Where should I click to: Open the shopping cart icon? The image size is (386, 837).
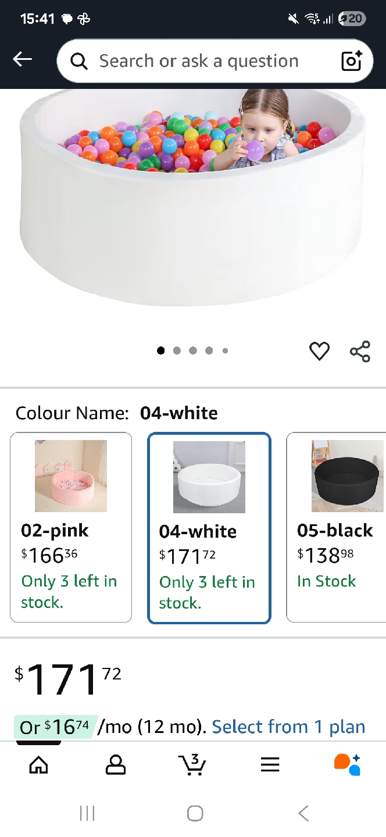192,765
